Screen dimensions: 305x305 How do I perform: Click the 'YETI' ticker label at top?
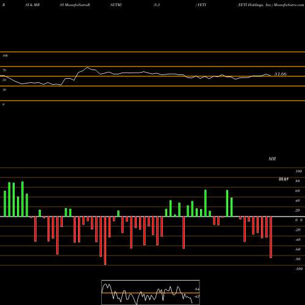201,5
